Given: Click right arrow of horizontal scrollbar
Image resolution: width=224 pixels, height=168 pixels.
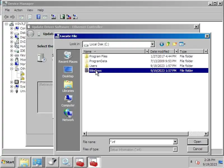Looking at the screenshot, I should [x=206, y=134].
